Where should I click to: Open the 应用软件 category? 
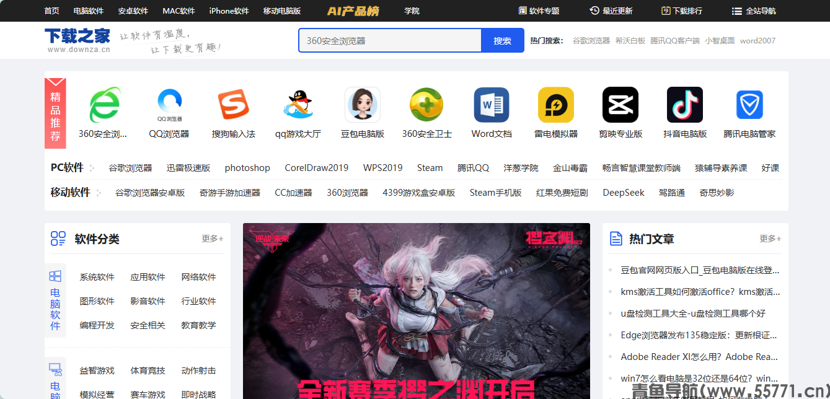(148, 277)
